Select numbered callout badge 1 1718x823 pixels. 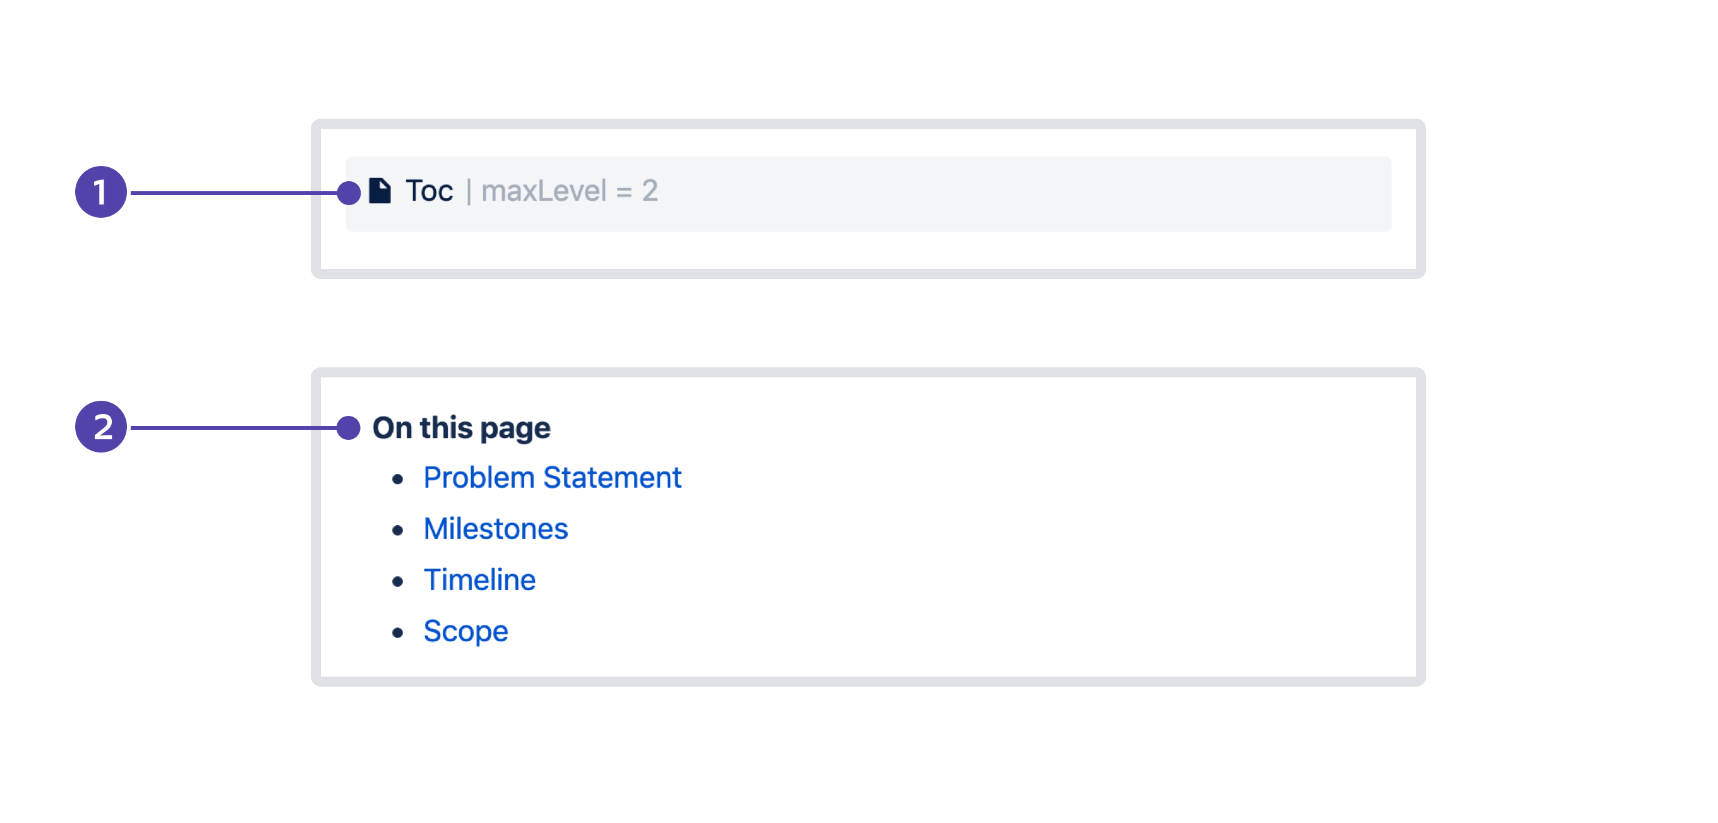(100, 192)
